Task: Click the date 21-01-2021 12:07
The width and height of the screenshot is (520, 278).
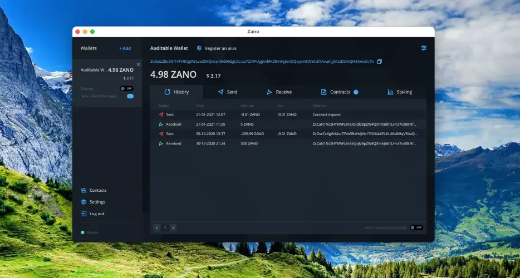Action: click(210, 115)
